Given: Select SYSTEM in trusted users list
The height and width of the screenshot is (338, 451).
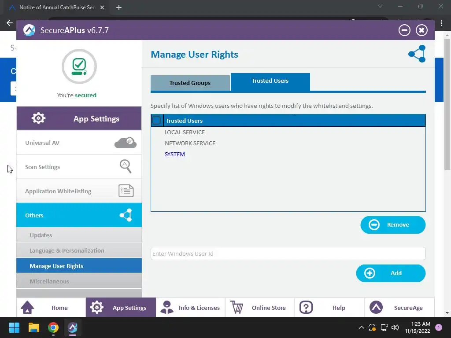Looking at the screenshot, I should [174, 154].
